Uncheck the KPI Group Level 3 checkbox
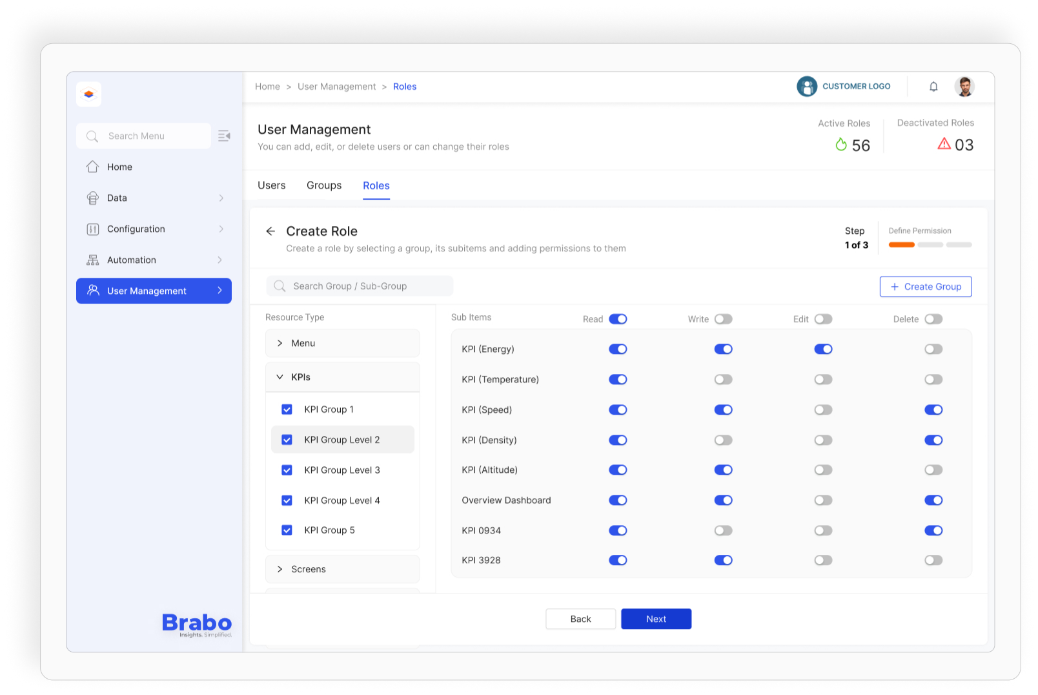Image resolution: width=1038 pixels, height=695 pixels. point(287,470)
